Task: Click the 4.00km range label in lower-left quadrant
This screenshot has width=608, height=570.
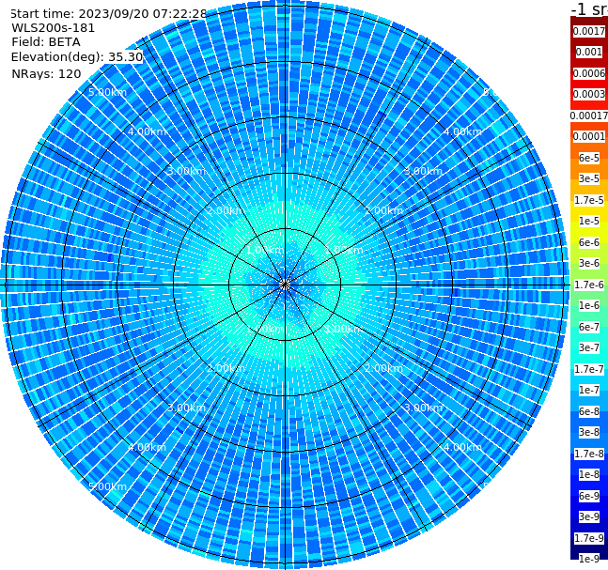Action: pos(147,447)
